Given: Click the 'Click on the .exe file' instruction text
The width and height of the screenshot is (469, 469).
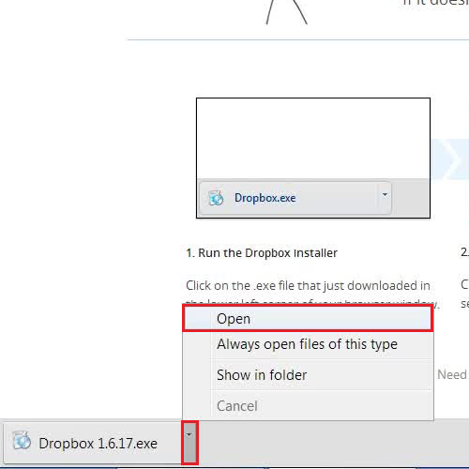Looking at the screenshot, I should [x=308, y=286].
